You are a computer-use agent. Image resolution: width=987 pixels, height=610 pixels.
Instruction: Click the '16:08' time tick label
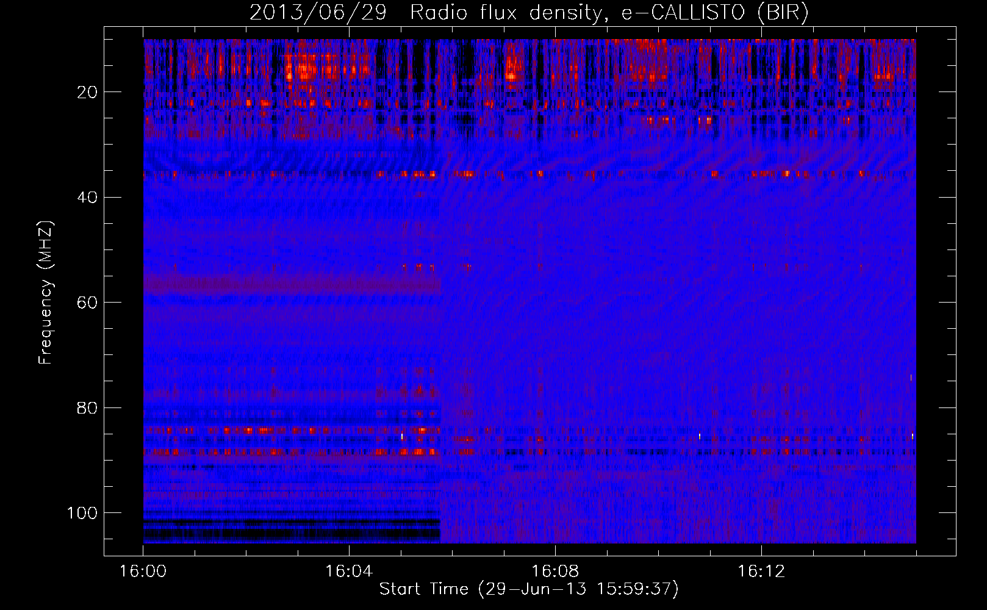555,572
